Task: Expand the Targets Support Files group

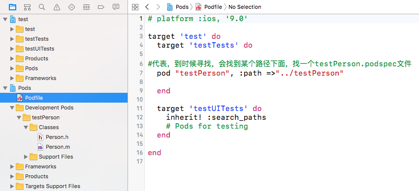Action: pos(12,186)
